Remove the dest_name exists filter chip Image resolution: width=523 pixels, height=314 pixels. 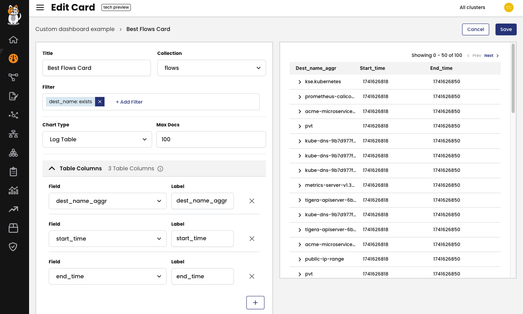point(100,101)
